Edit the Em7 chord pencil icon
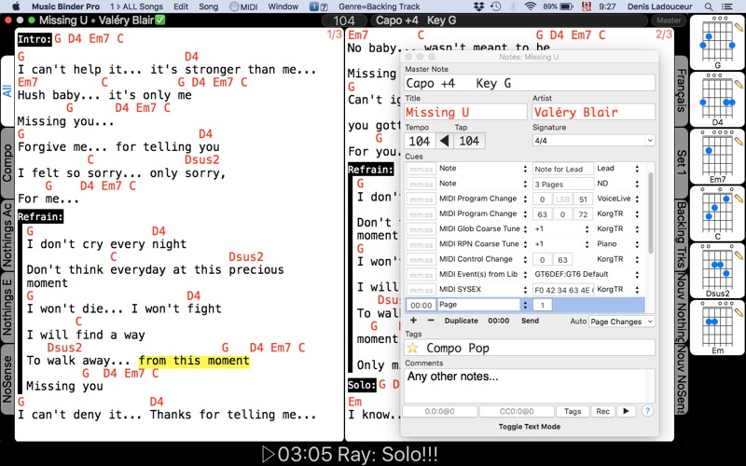746x466 pixels. (x=739, y=141)
